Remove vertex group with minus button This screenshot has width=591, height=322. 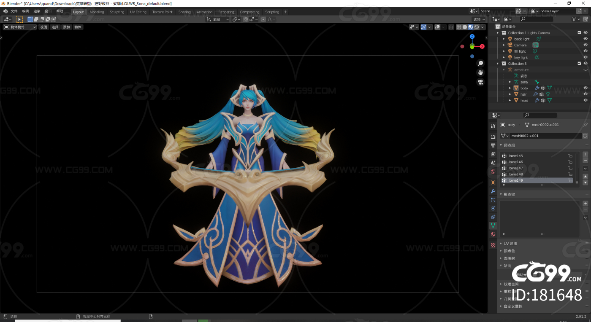click(586, 161)
